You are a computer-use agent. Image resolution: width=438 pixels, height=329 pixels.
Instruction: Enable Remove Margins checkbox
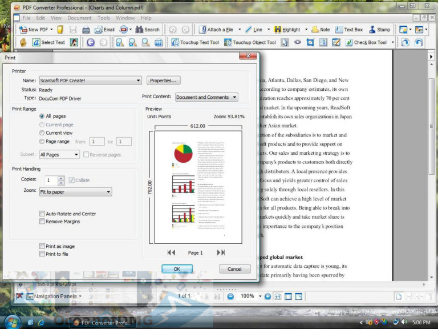[42, 222]
